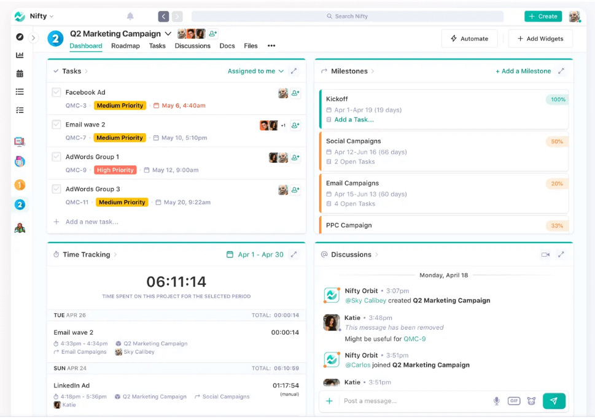
Task: Open the Q2 Marketing Campaign project dropdown
Action: coord(168,34)
